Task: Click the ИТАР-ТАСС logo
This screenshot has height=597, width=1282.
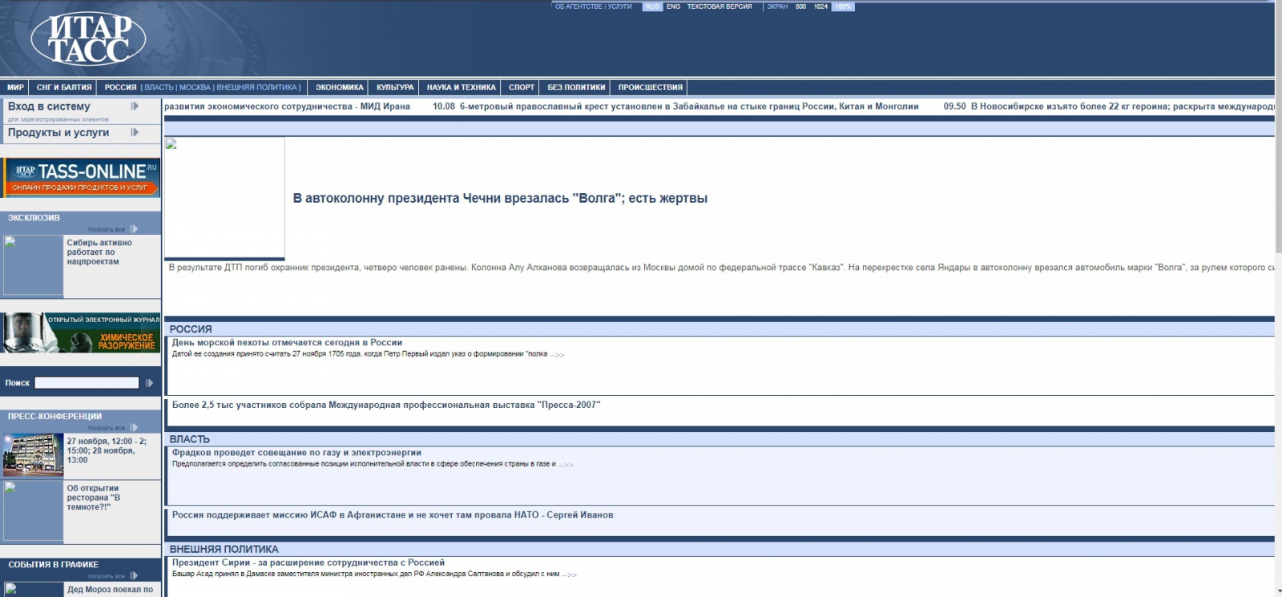Action: click(88, 39)
